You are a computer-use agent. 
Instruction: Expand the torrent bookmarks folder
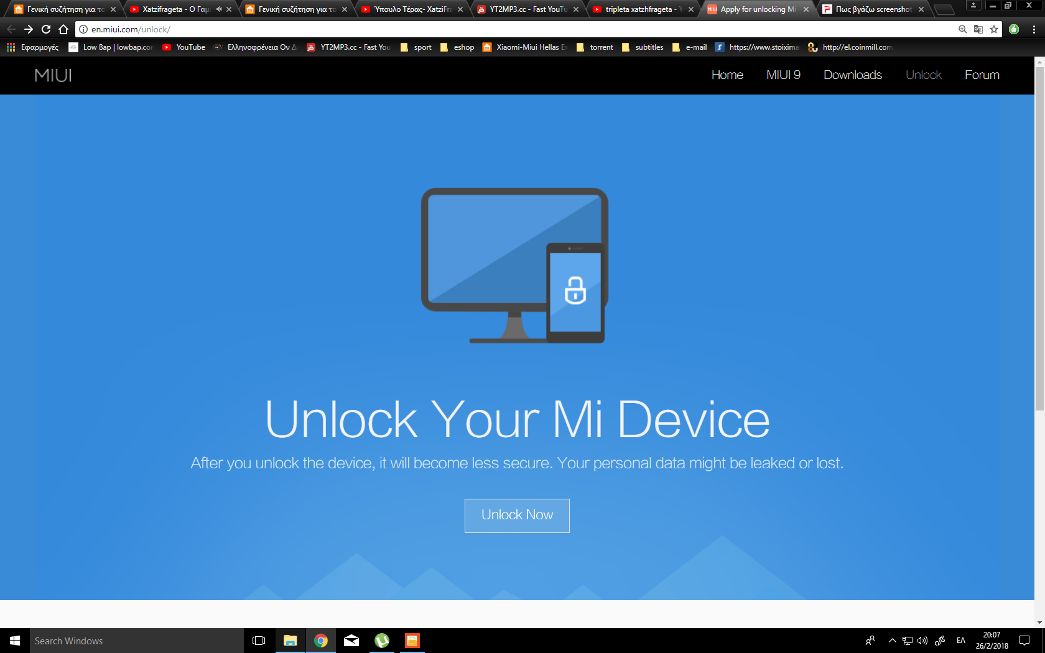point(595,47)
